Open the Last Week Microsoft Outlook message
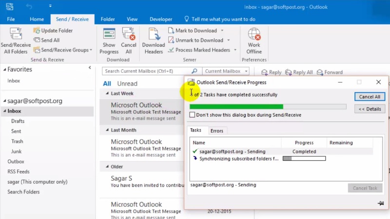This screenshot has width=390, height=219. (143, 112)
